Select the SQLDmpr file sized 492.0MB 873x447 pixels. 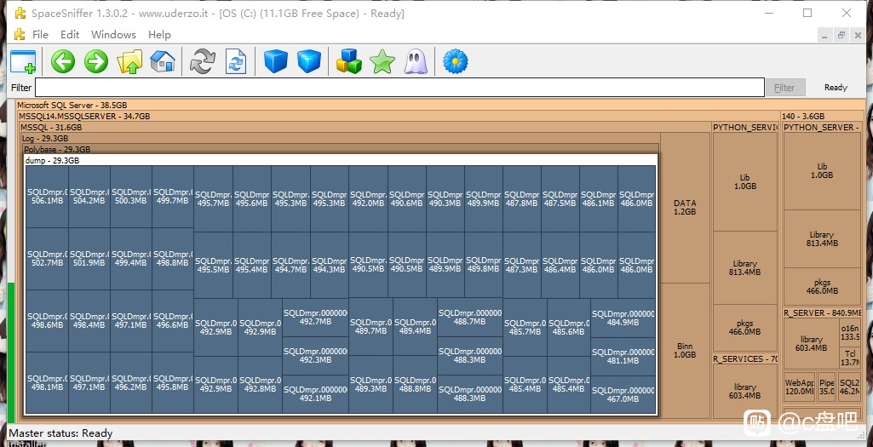368,198
